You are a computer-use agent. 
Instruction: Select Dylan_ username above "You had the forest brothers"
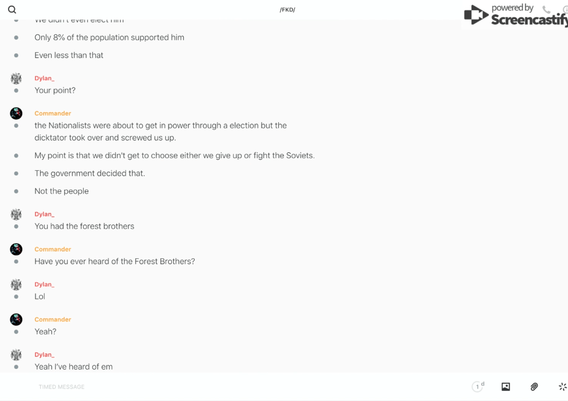point(44,214)
